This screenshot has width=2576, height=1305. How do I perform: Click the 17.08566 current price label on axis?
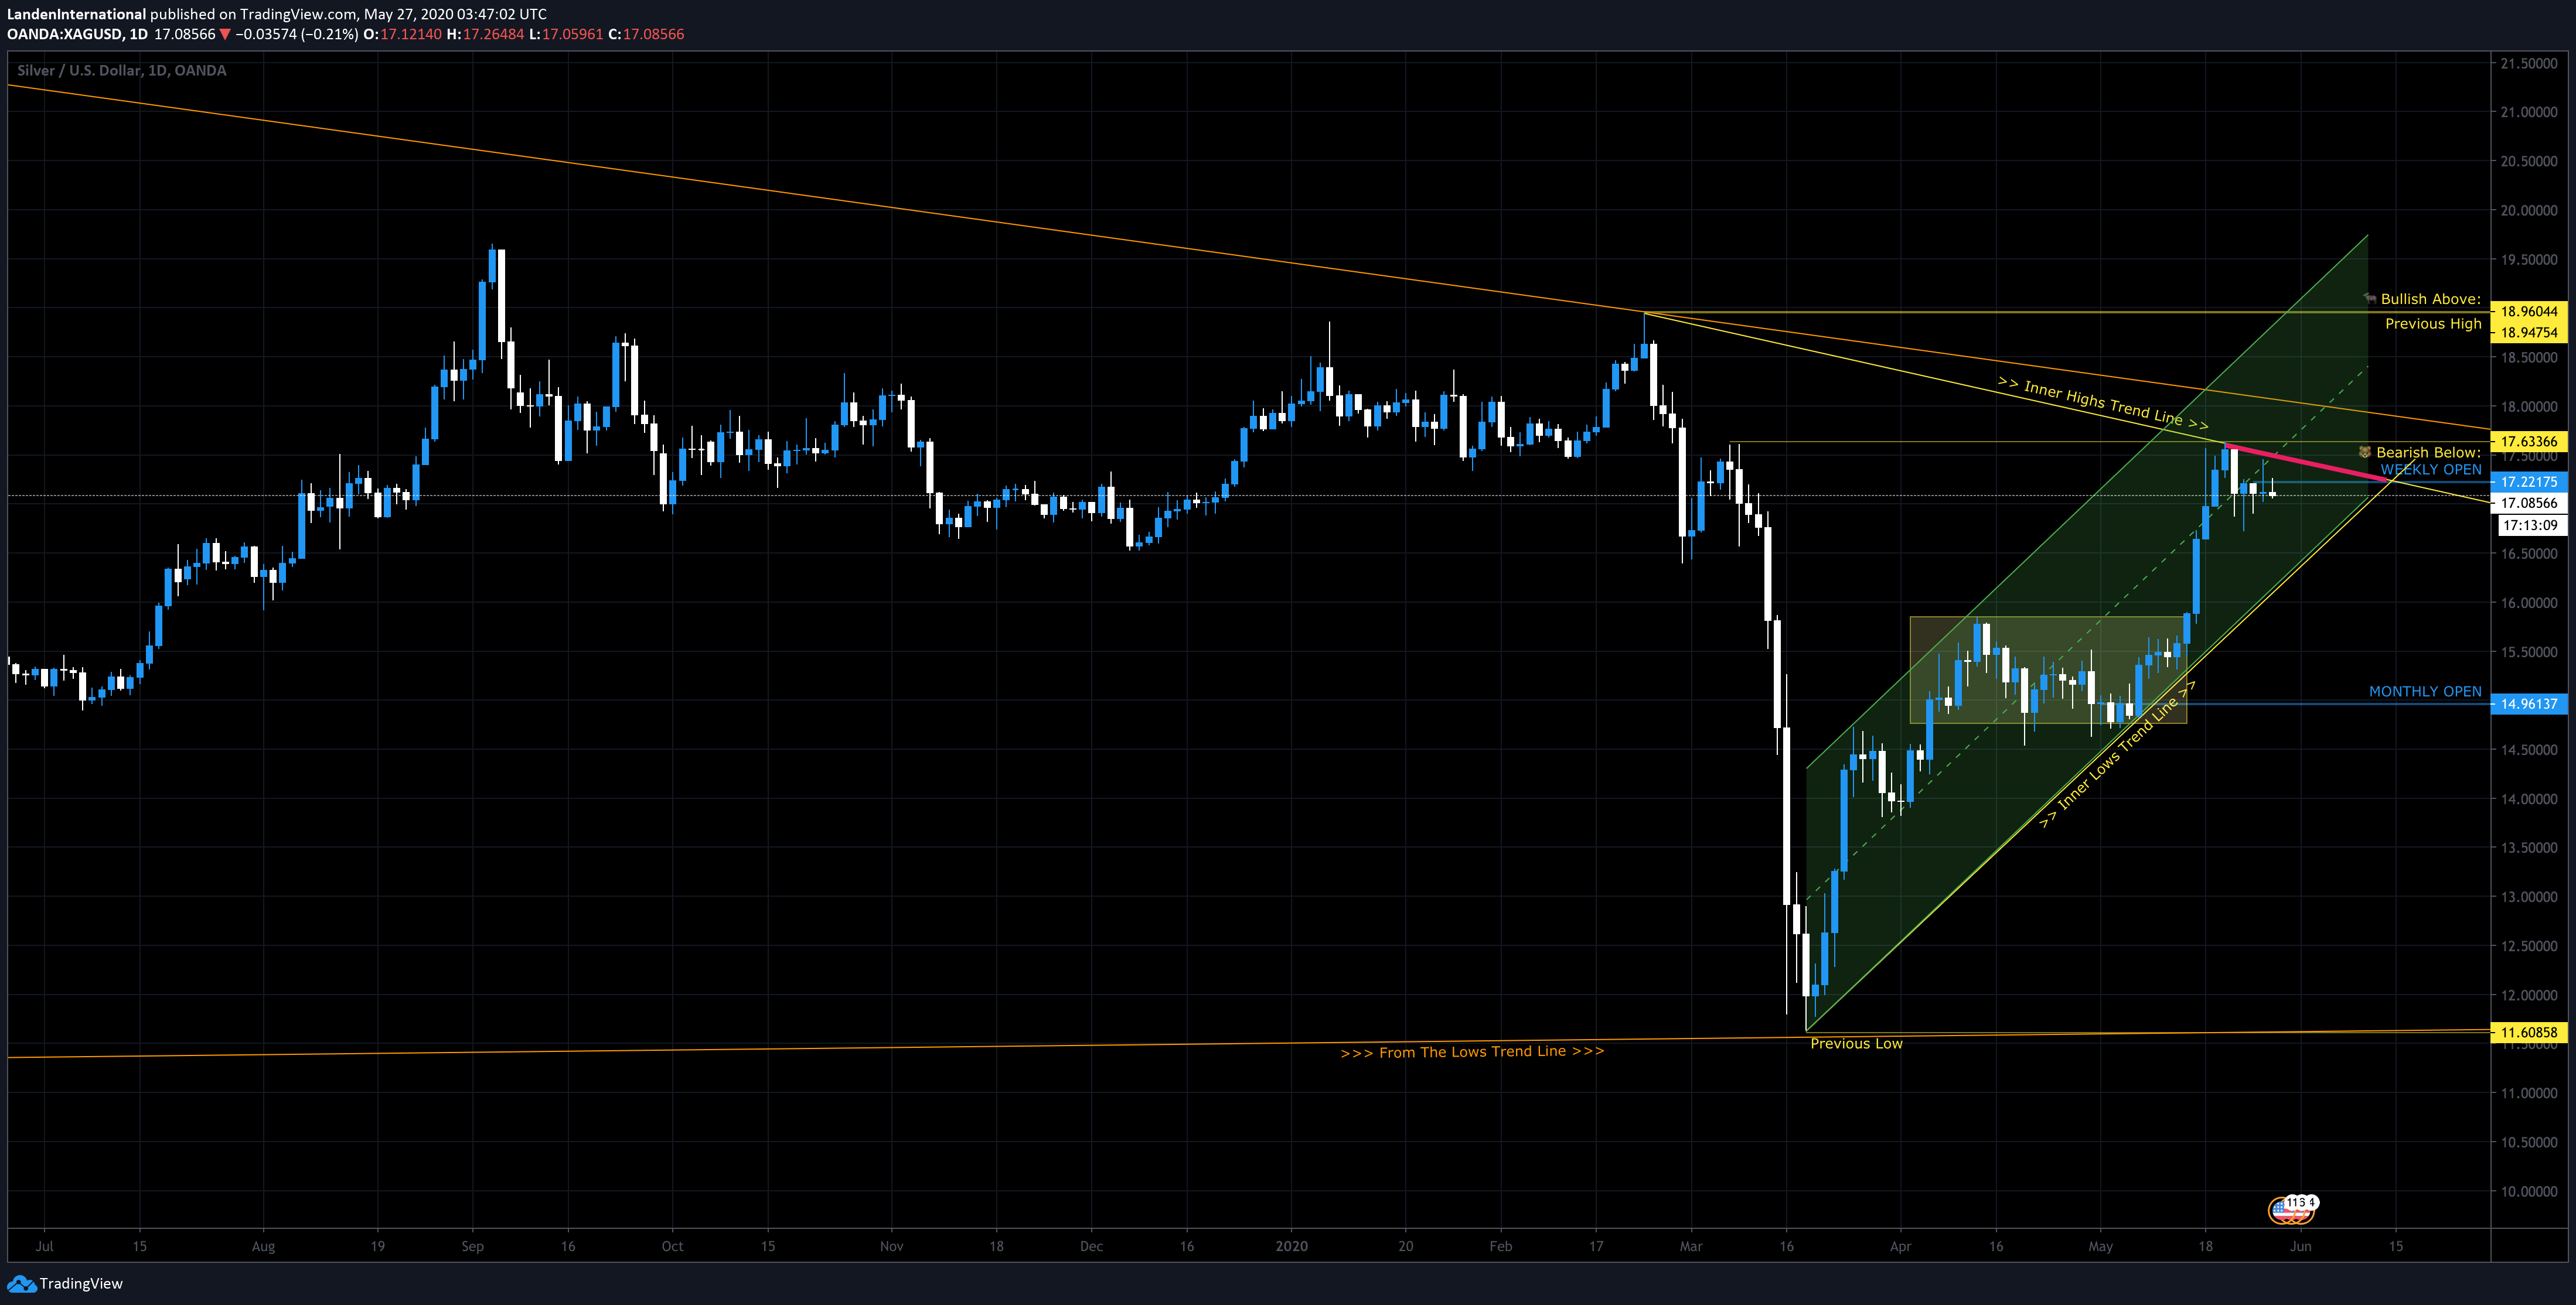pyautogui.click(x=2528, y=504)
